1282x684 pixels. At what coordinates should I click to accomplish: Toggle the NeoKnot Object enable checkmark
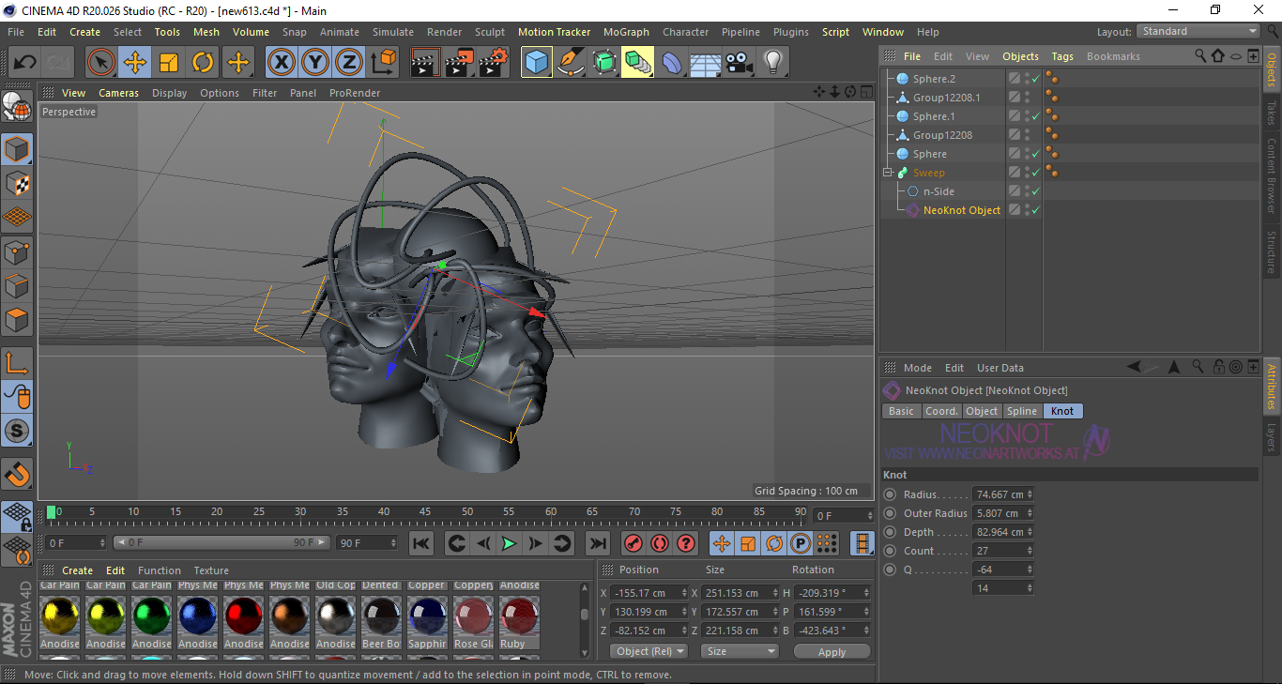(1035, 210)
